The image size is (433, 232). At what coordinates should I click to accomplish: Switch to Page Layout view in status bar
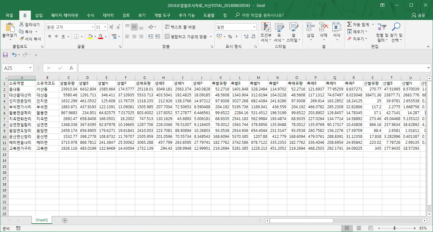(x=359, y=228)
